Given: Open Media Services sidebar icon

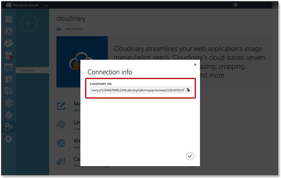Looking at the screenshot, I should tap(9, 103).
